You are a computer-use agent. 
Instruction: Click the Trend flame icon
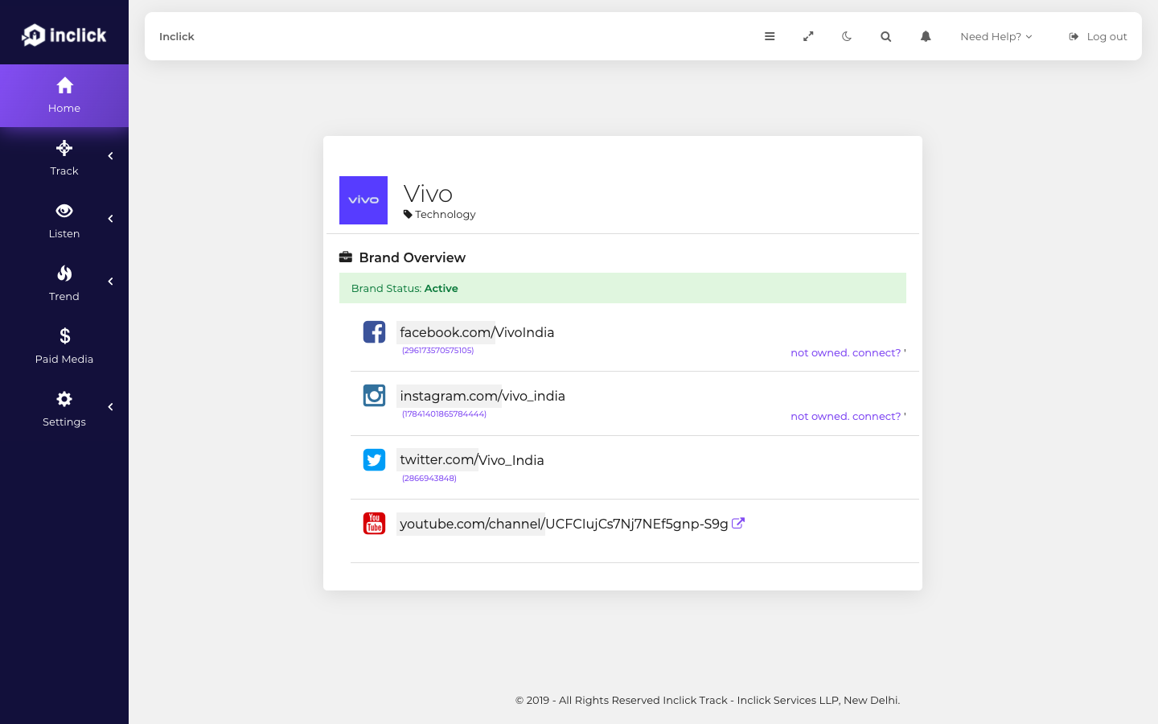64,274
